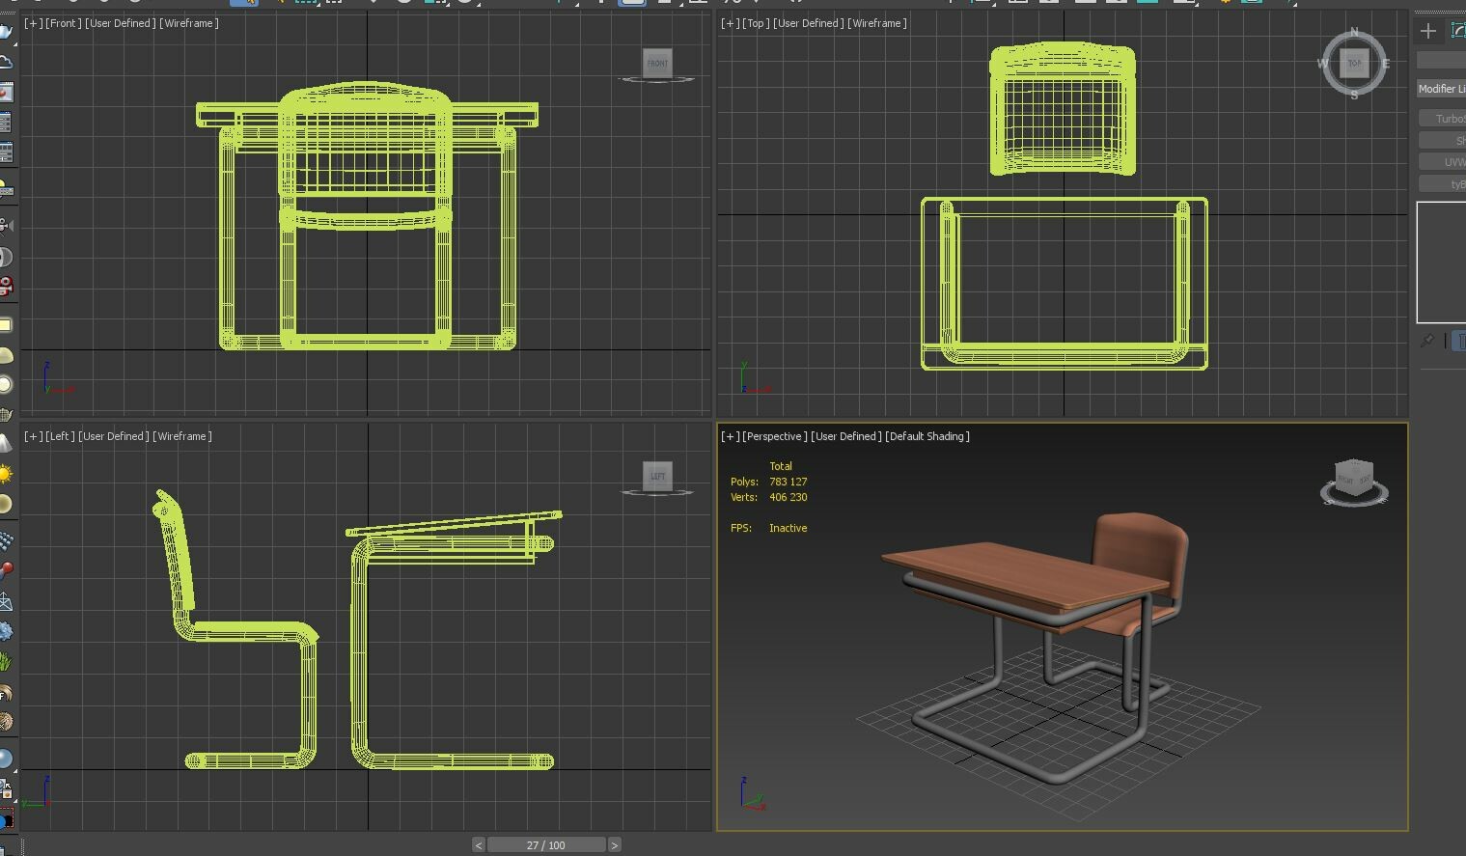Click the pin stack icon
This screenshot has height=856, width=1466.
[x=1426, y=341]
